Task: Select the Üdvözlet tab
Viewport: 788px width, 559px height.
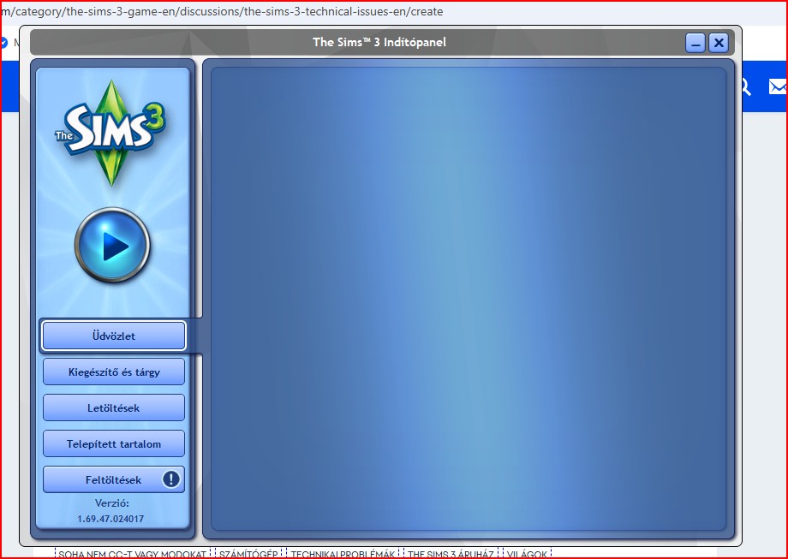Action: [113, 336]
